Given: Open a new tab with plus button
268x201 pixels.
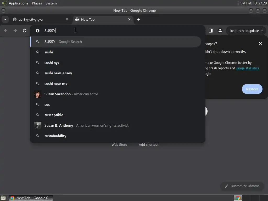Looking at the screenshot, I should click(x=139, y=19).
